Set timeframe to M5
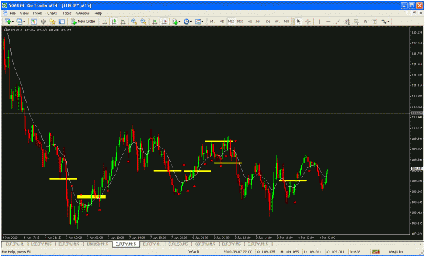425x256 pixels. point(222,21)
